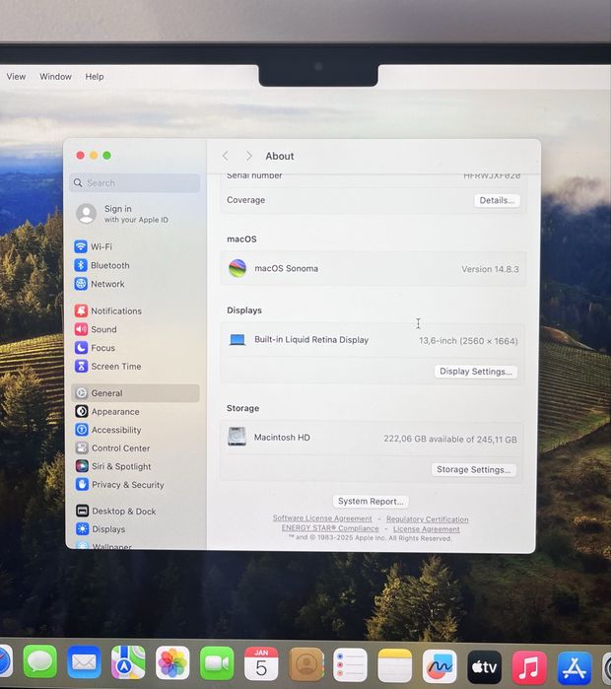This screenshot has width=611, height=689.
Task: Open FaceTime from the Dock
Action: tap(217, 663)
